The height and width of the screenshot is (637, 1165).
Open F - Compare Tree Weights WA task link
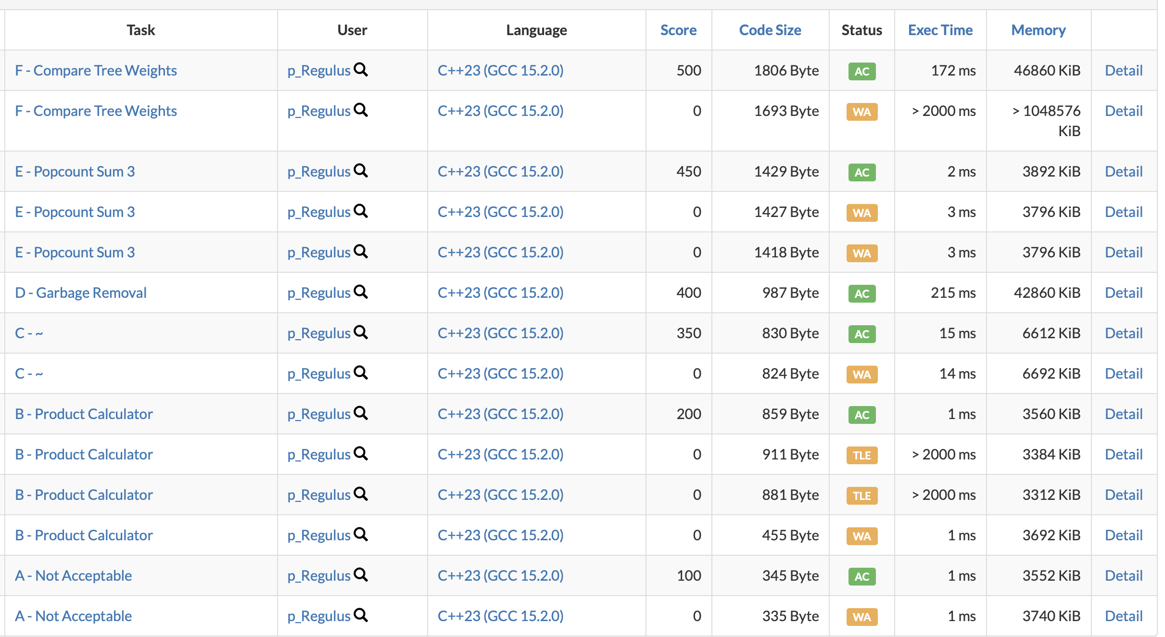[96, 111]
